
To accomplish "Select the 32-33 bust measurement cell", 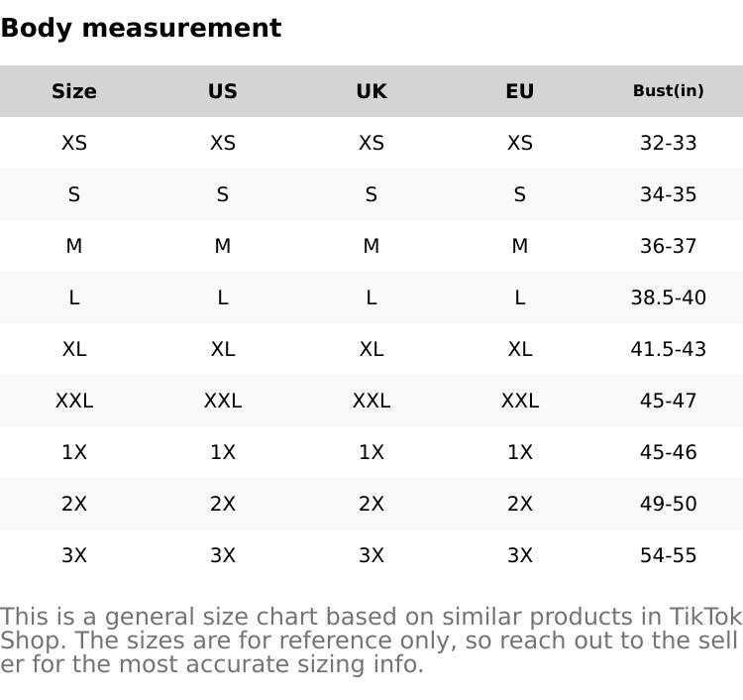I will [x=669, y=143].
